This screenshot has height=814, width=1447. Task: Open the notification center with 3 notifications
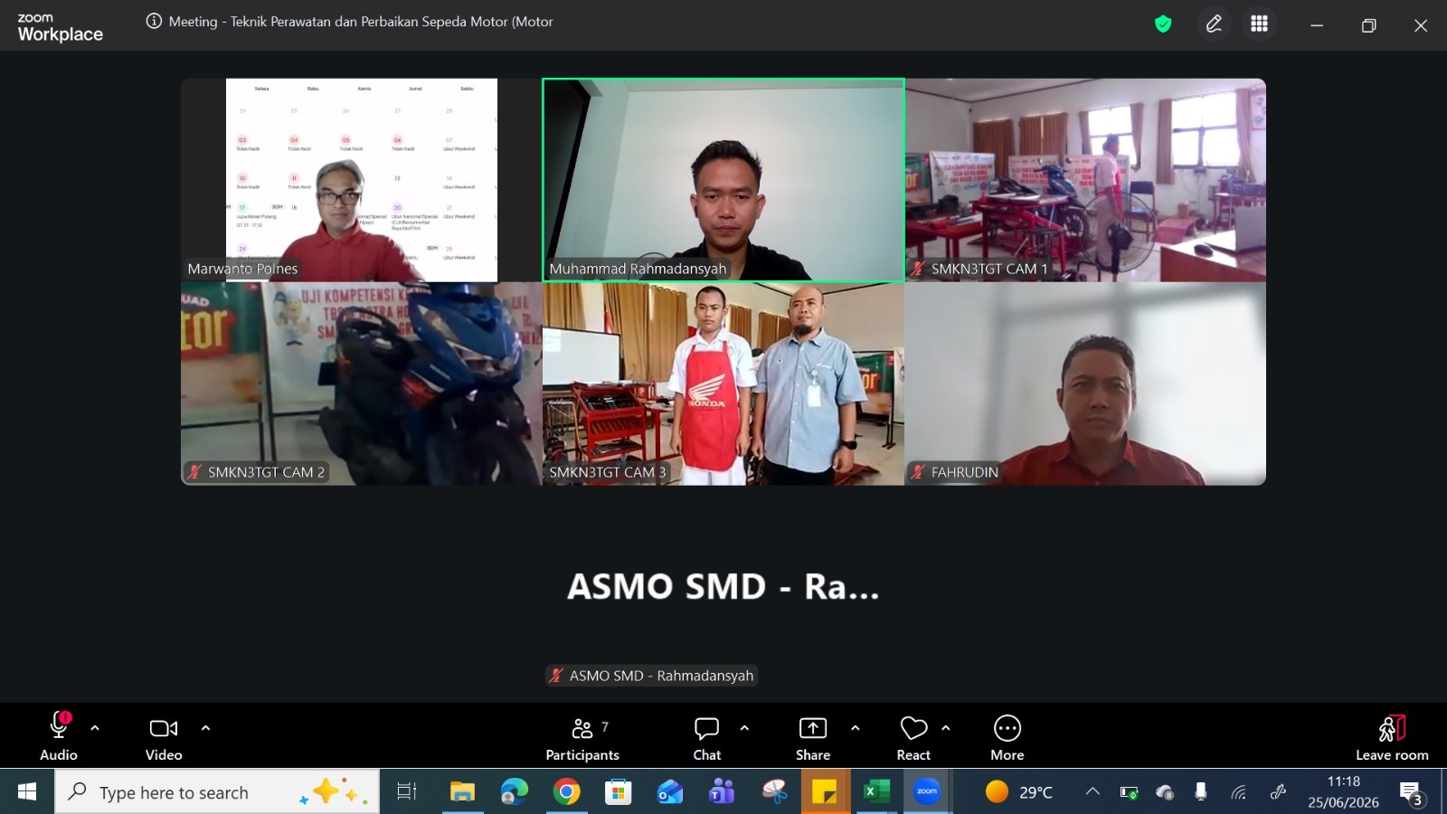[x=1412, y=793]
